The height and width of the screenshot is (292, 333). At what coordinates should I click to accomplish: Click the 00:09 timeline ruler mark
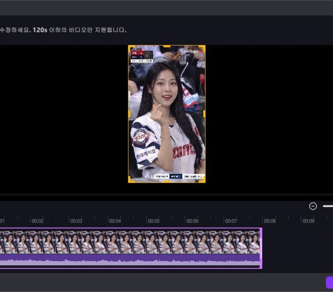pyautogui.click(x=308, y=221)
